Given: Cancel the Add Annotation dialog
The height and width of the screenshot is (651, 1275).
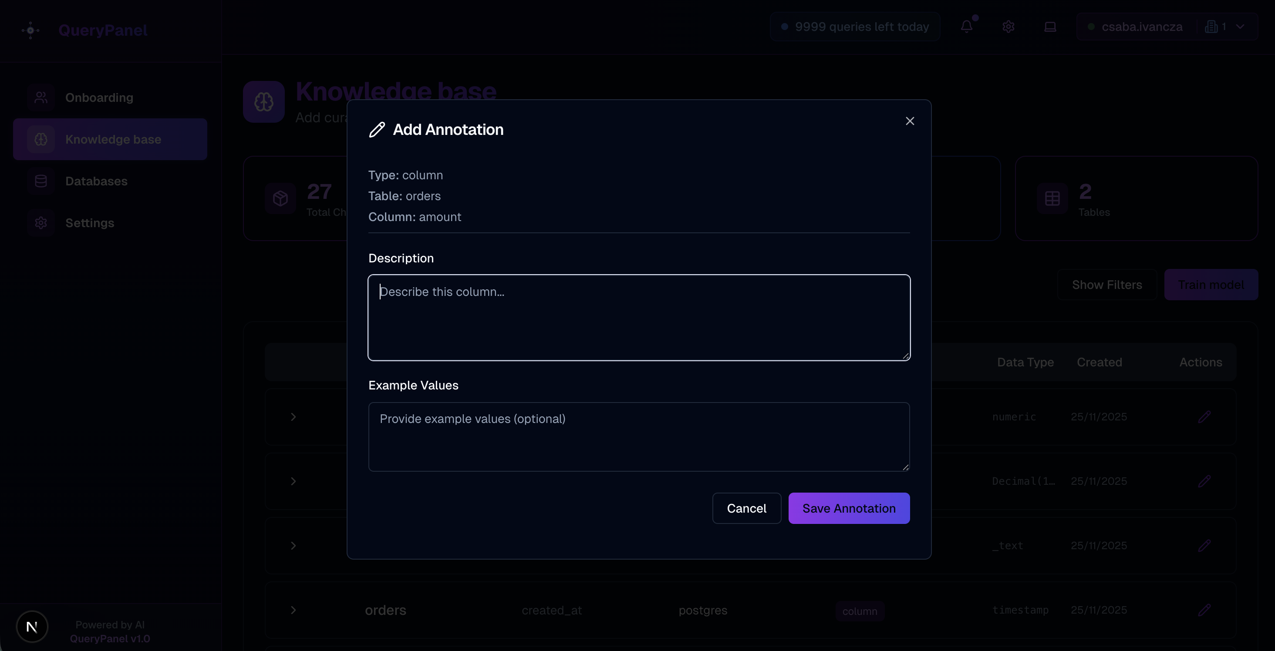Looking at the screenshot, I should (x=746, y=508).
